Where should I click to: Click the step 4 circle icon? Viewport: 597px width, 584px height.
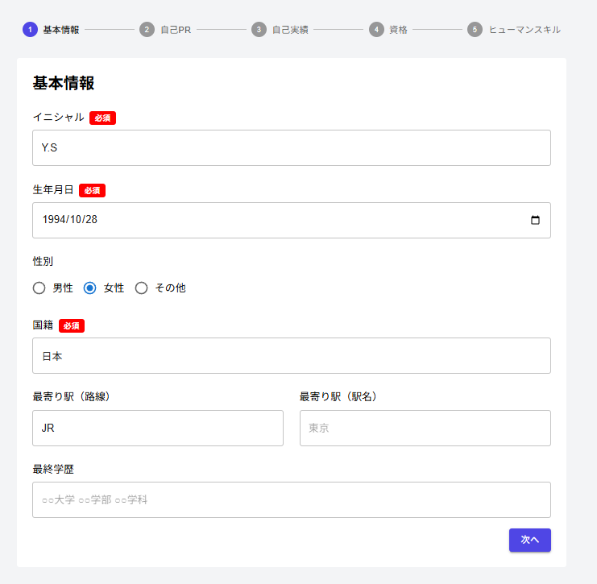pyautogui.click(x=376, y=30)
